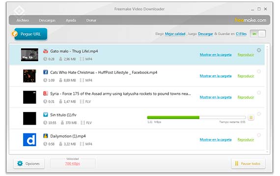Switch to the off side of one-click mode toggle

point(262,34)
